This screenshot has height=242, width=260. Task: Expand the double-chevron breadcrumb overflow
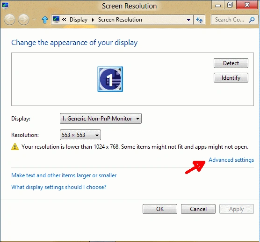coord(64,19)
